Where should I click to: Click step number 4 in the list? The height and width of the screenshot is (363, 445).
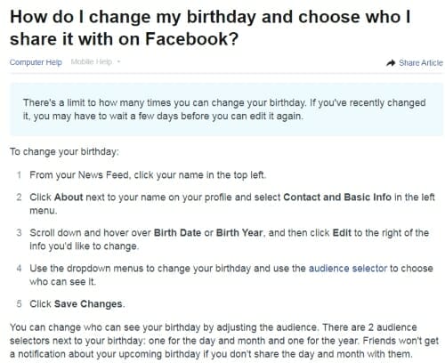click(19, 268)
